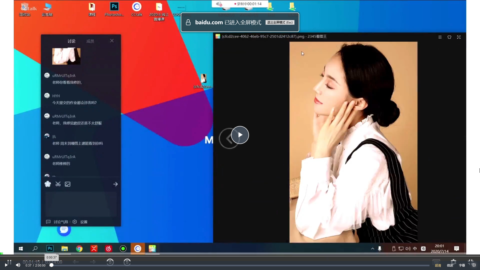Image resolution: width=480 pixels, height=270 pixels.
Task: Toggle 字幕 subtitles option
Action: [462, 265]
